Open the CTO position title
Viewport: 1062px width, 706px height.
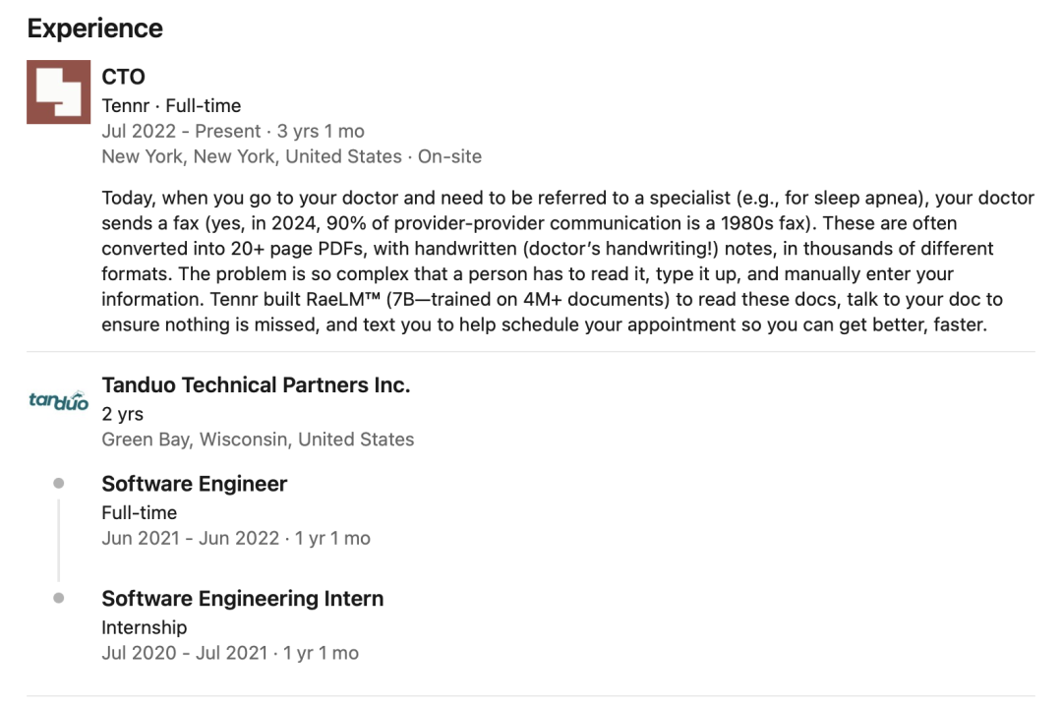(x=123, y=77)
